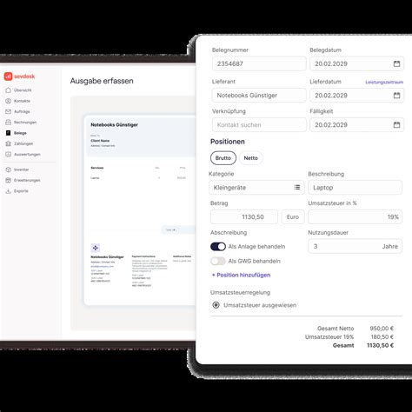Click the Ausgabe erfassen heading

click(102, 81)
